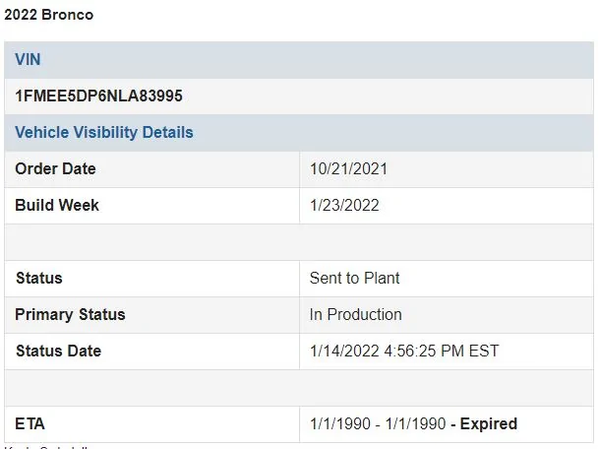Click the 2022 Bronco heading

(x=49, y=15)
